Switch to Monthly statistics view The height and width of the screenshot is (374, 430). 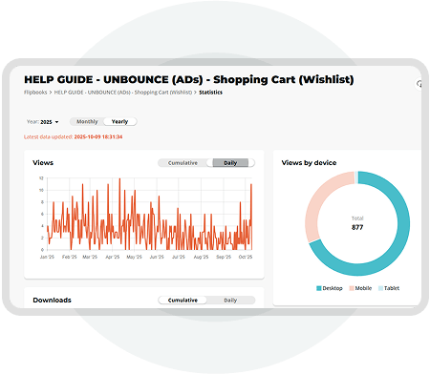[x=87, y=121]
